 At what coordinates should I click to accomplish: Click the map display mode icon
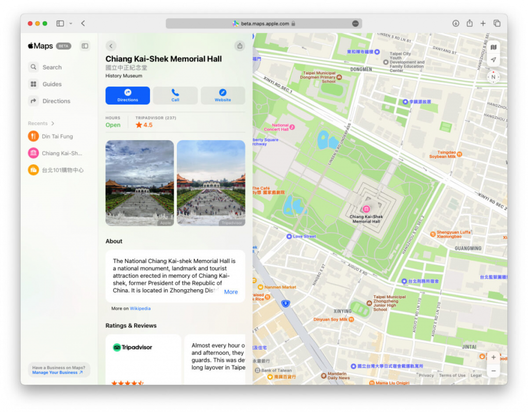493,47
